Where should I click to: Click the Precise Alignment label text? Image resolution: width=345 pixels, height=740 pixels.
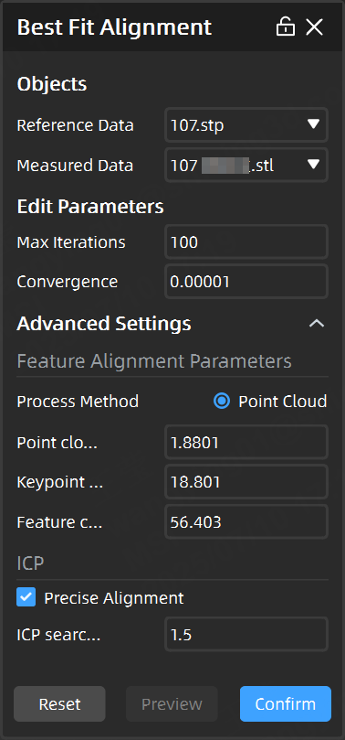click(114, 598)
